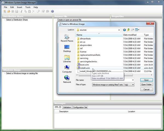Screen dimensions: 164x131
Task: Click the Find magnifier toolbar icon
Action: (39, 11)
